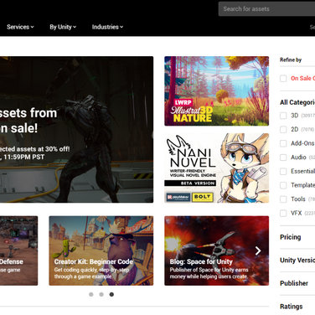Tick the 3D category checkbox
This screenshot has height=315, width=315.
(x=283, y=116)
